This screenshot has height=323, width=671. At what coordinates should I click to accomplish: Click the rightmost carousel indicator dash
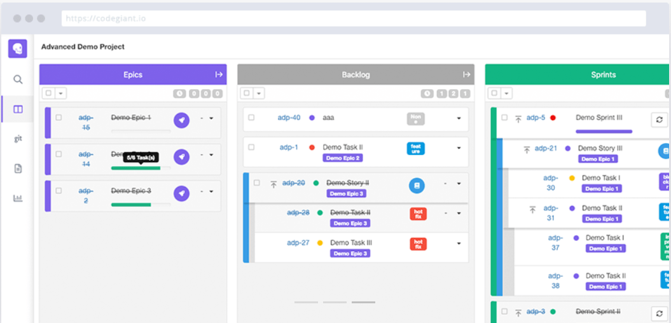click(363, 303)
